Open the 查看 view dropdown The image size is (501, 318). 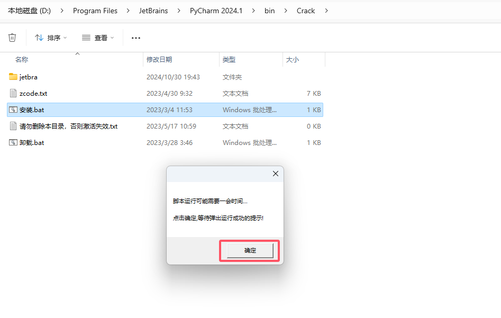tap(98, 38)
